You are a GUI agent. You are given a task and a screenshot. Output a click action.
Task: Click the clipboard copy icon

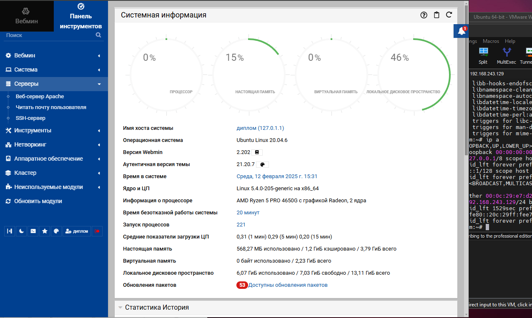click(437, 15)
